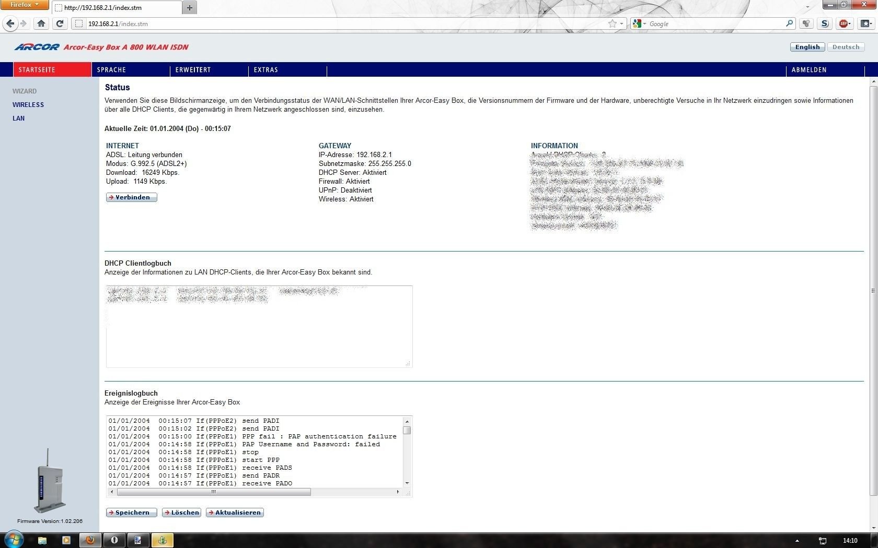Open the ERWEITERT menu tab
This screenshot has height=548, width=878.
[209, 69]
